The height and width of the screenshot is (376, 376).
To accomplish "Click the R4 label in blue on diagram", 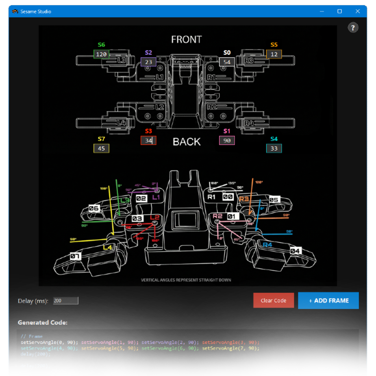I will 267,245.
